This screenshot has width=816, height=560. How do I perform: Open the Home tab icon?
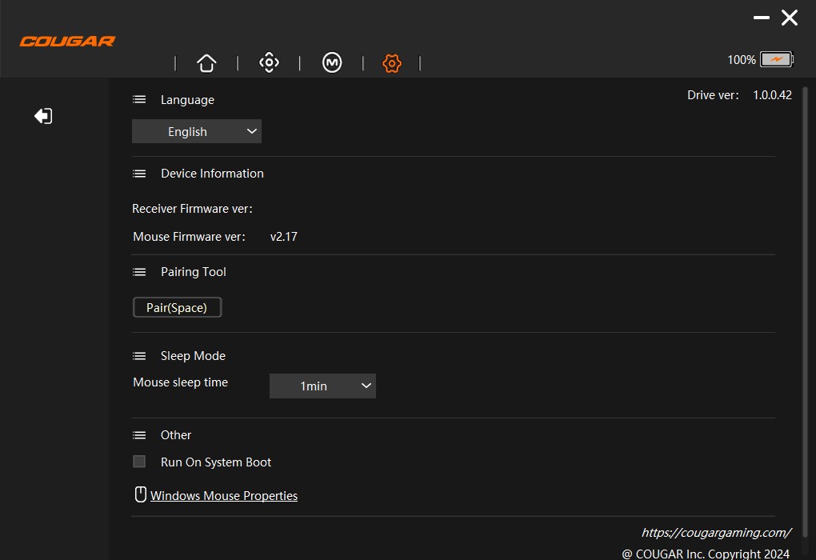(206, 63)
